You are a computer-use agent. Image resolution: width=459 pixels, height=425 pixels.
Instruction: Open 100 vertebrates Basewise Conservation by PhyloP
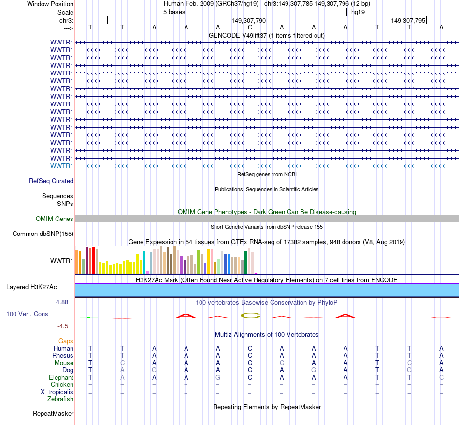267,302
